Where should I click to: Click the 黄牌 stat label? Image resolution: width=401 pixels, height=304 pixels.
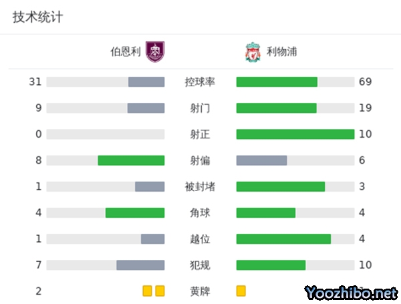coord(200,291)
